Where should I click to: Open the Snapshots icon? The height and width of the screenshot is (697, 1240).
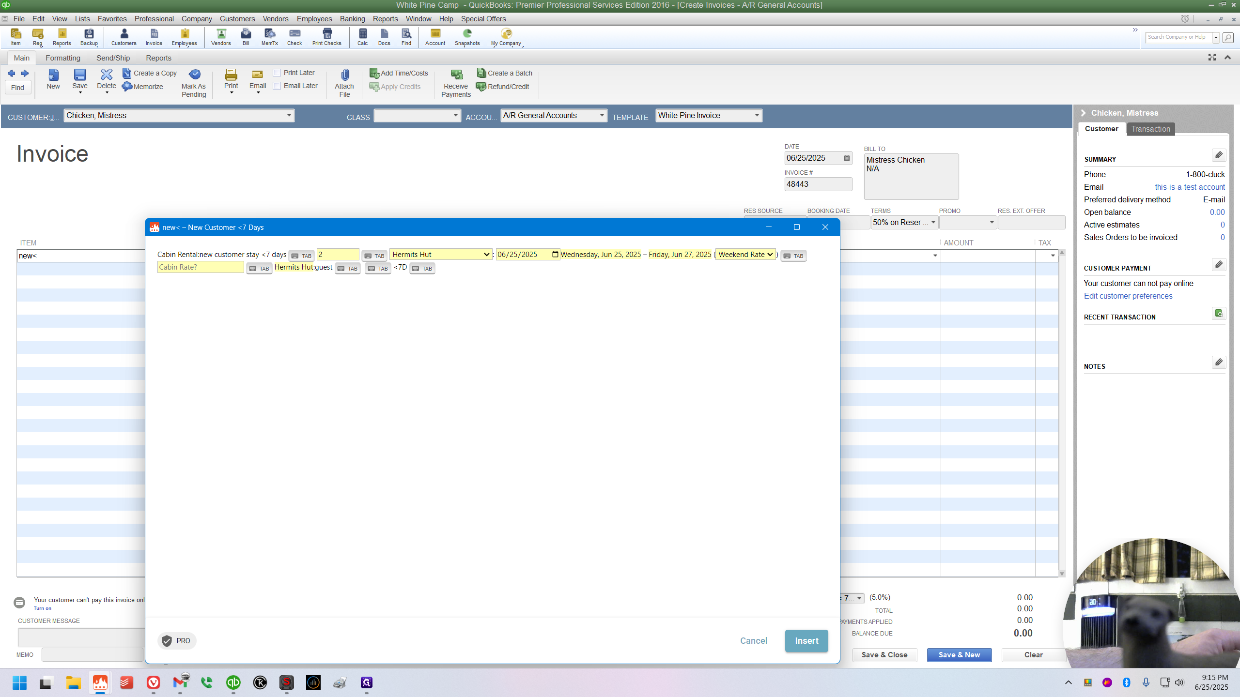point(467,37)
